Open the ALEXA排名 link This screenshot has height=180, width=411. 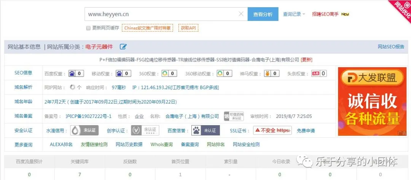pyautogui.click(x=61, y=144)
